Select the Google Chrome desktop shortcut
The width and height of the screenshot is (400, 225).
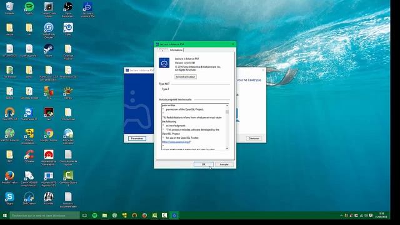click(x=49, y=135)
